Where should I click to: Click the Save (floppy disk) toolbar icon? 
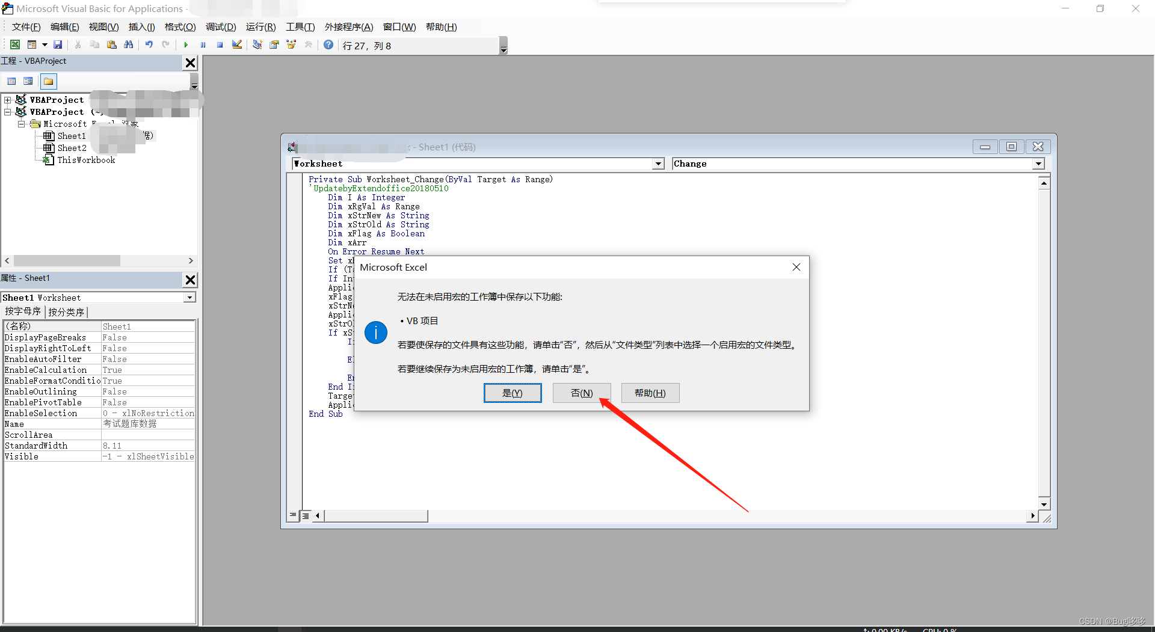click(58, 45)
